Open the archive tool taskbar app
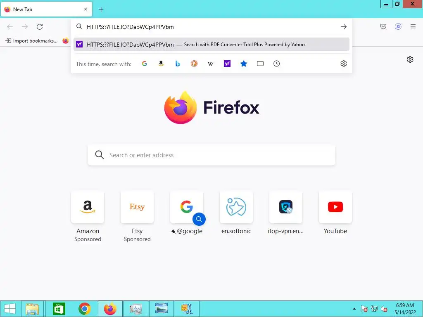Screen dimensions: 423x317 [187, 309]
